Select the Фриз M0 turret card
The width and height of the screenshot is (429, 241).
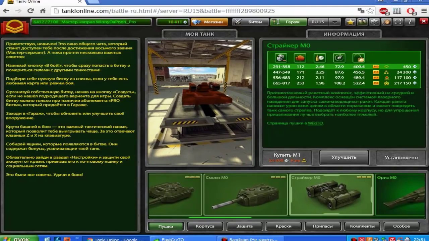point(401,194)
